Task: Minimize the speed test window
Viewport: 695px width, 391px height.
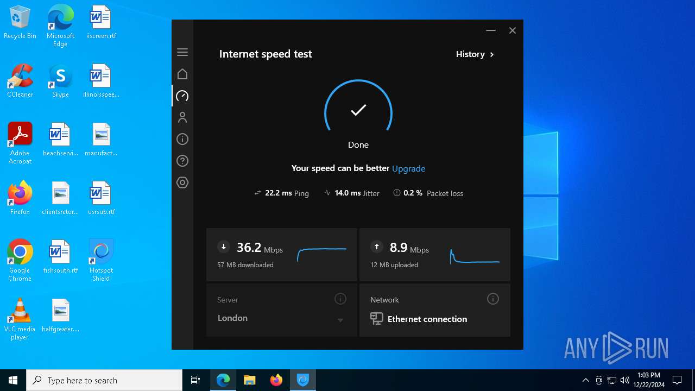Action: pos(491,30)
